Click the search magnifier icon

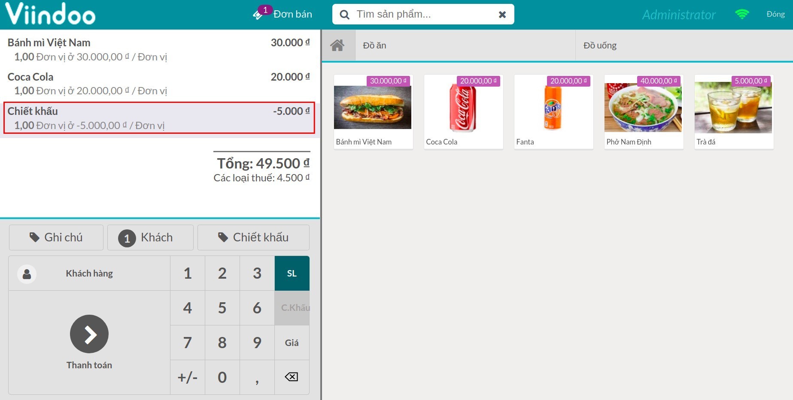(x=344, y=15)
